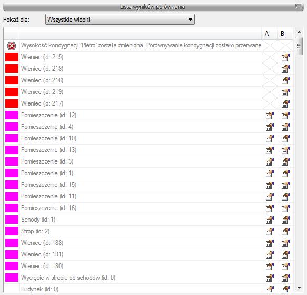Open B properties icon for Wycięcie w stropie row
The width and height of the screenshot is (307, 295).
click(285, 278)
